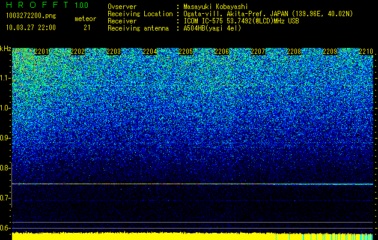
Task: Click the 0.7 frequency axis label
Action: pyautogui.click(x=5, y=198)
